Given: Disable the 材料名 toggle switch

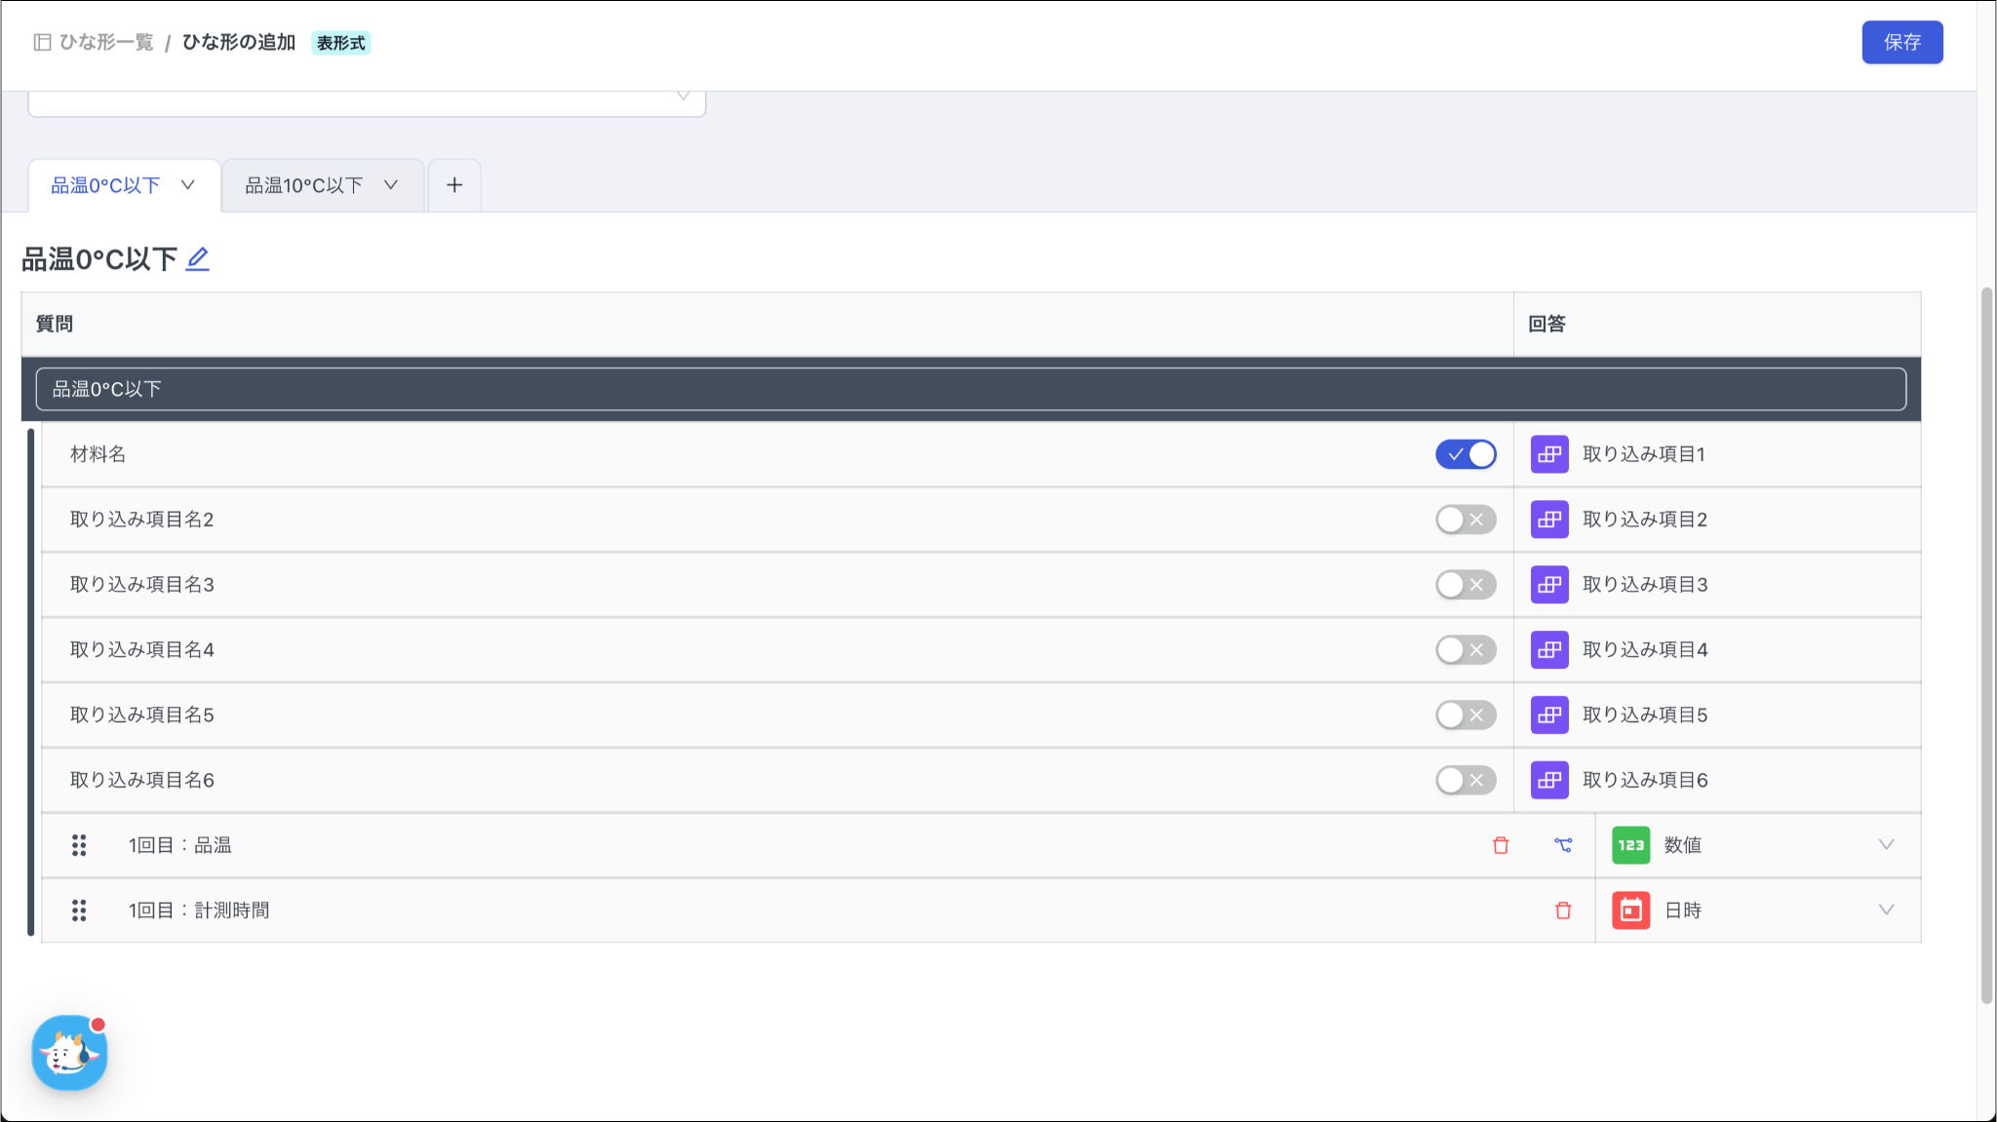Looking at the screenshot, I should click(x=1466, y=454).
